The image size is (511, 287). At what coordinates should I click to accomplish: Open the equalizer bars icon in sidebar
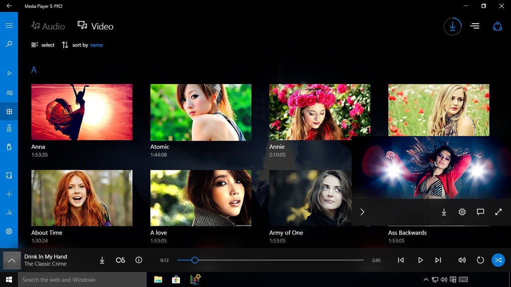tap(9, 212)
